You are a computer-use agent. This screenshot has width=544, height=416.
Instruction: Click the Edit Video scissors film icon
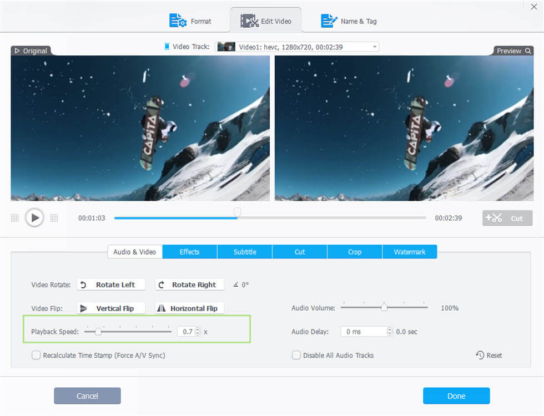[x=249, y=21]
